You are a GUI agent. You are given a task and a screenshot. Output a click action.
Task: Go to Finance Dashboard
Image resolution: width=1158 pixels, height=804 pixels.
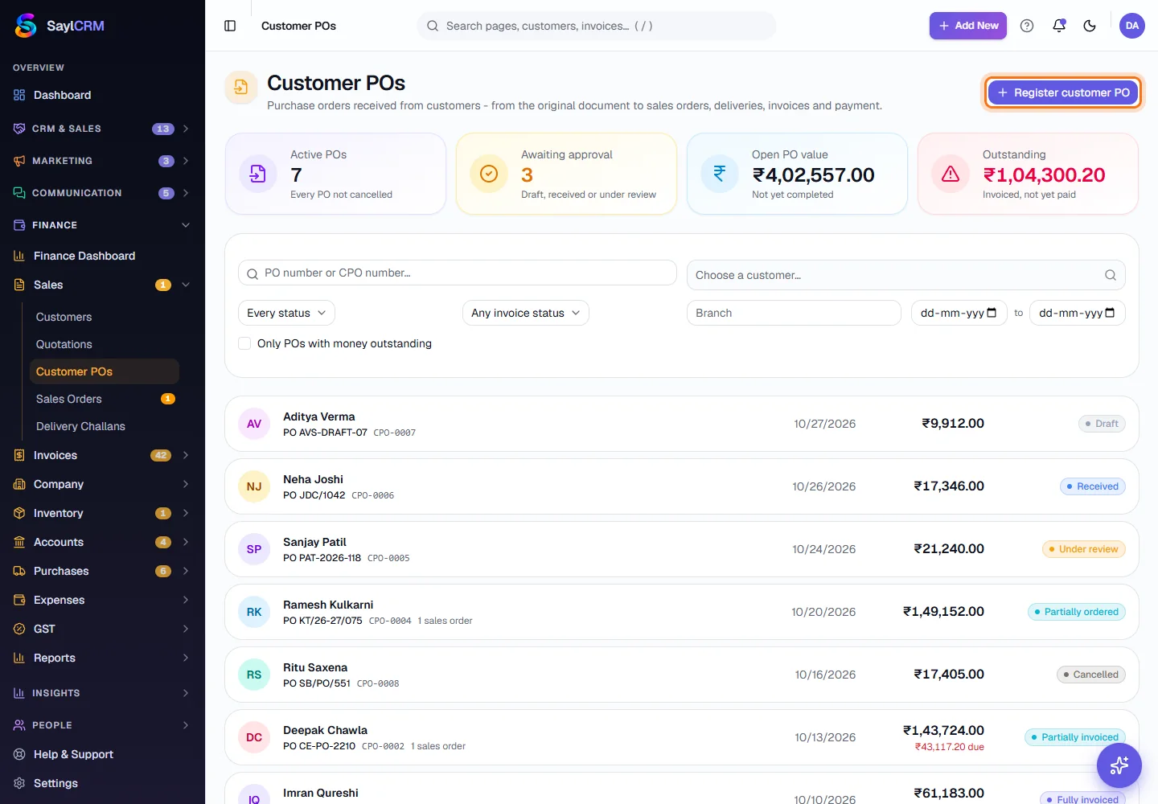point(102,256)
